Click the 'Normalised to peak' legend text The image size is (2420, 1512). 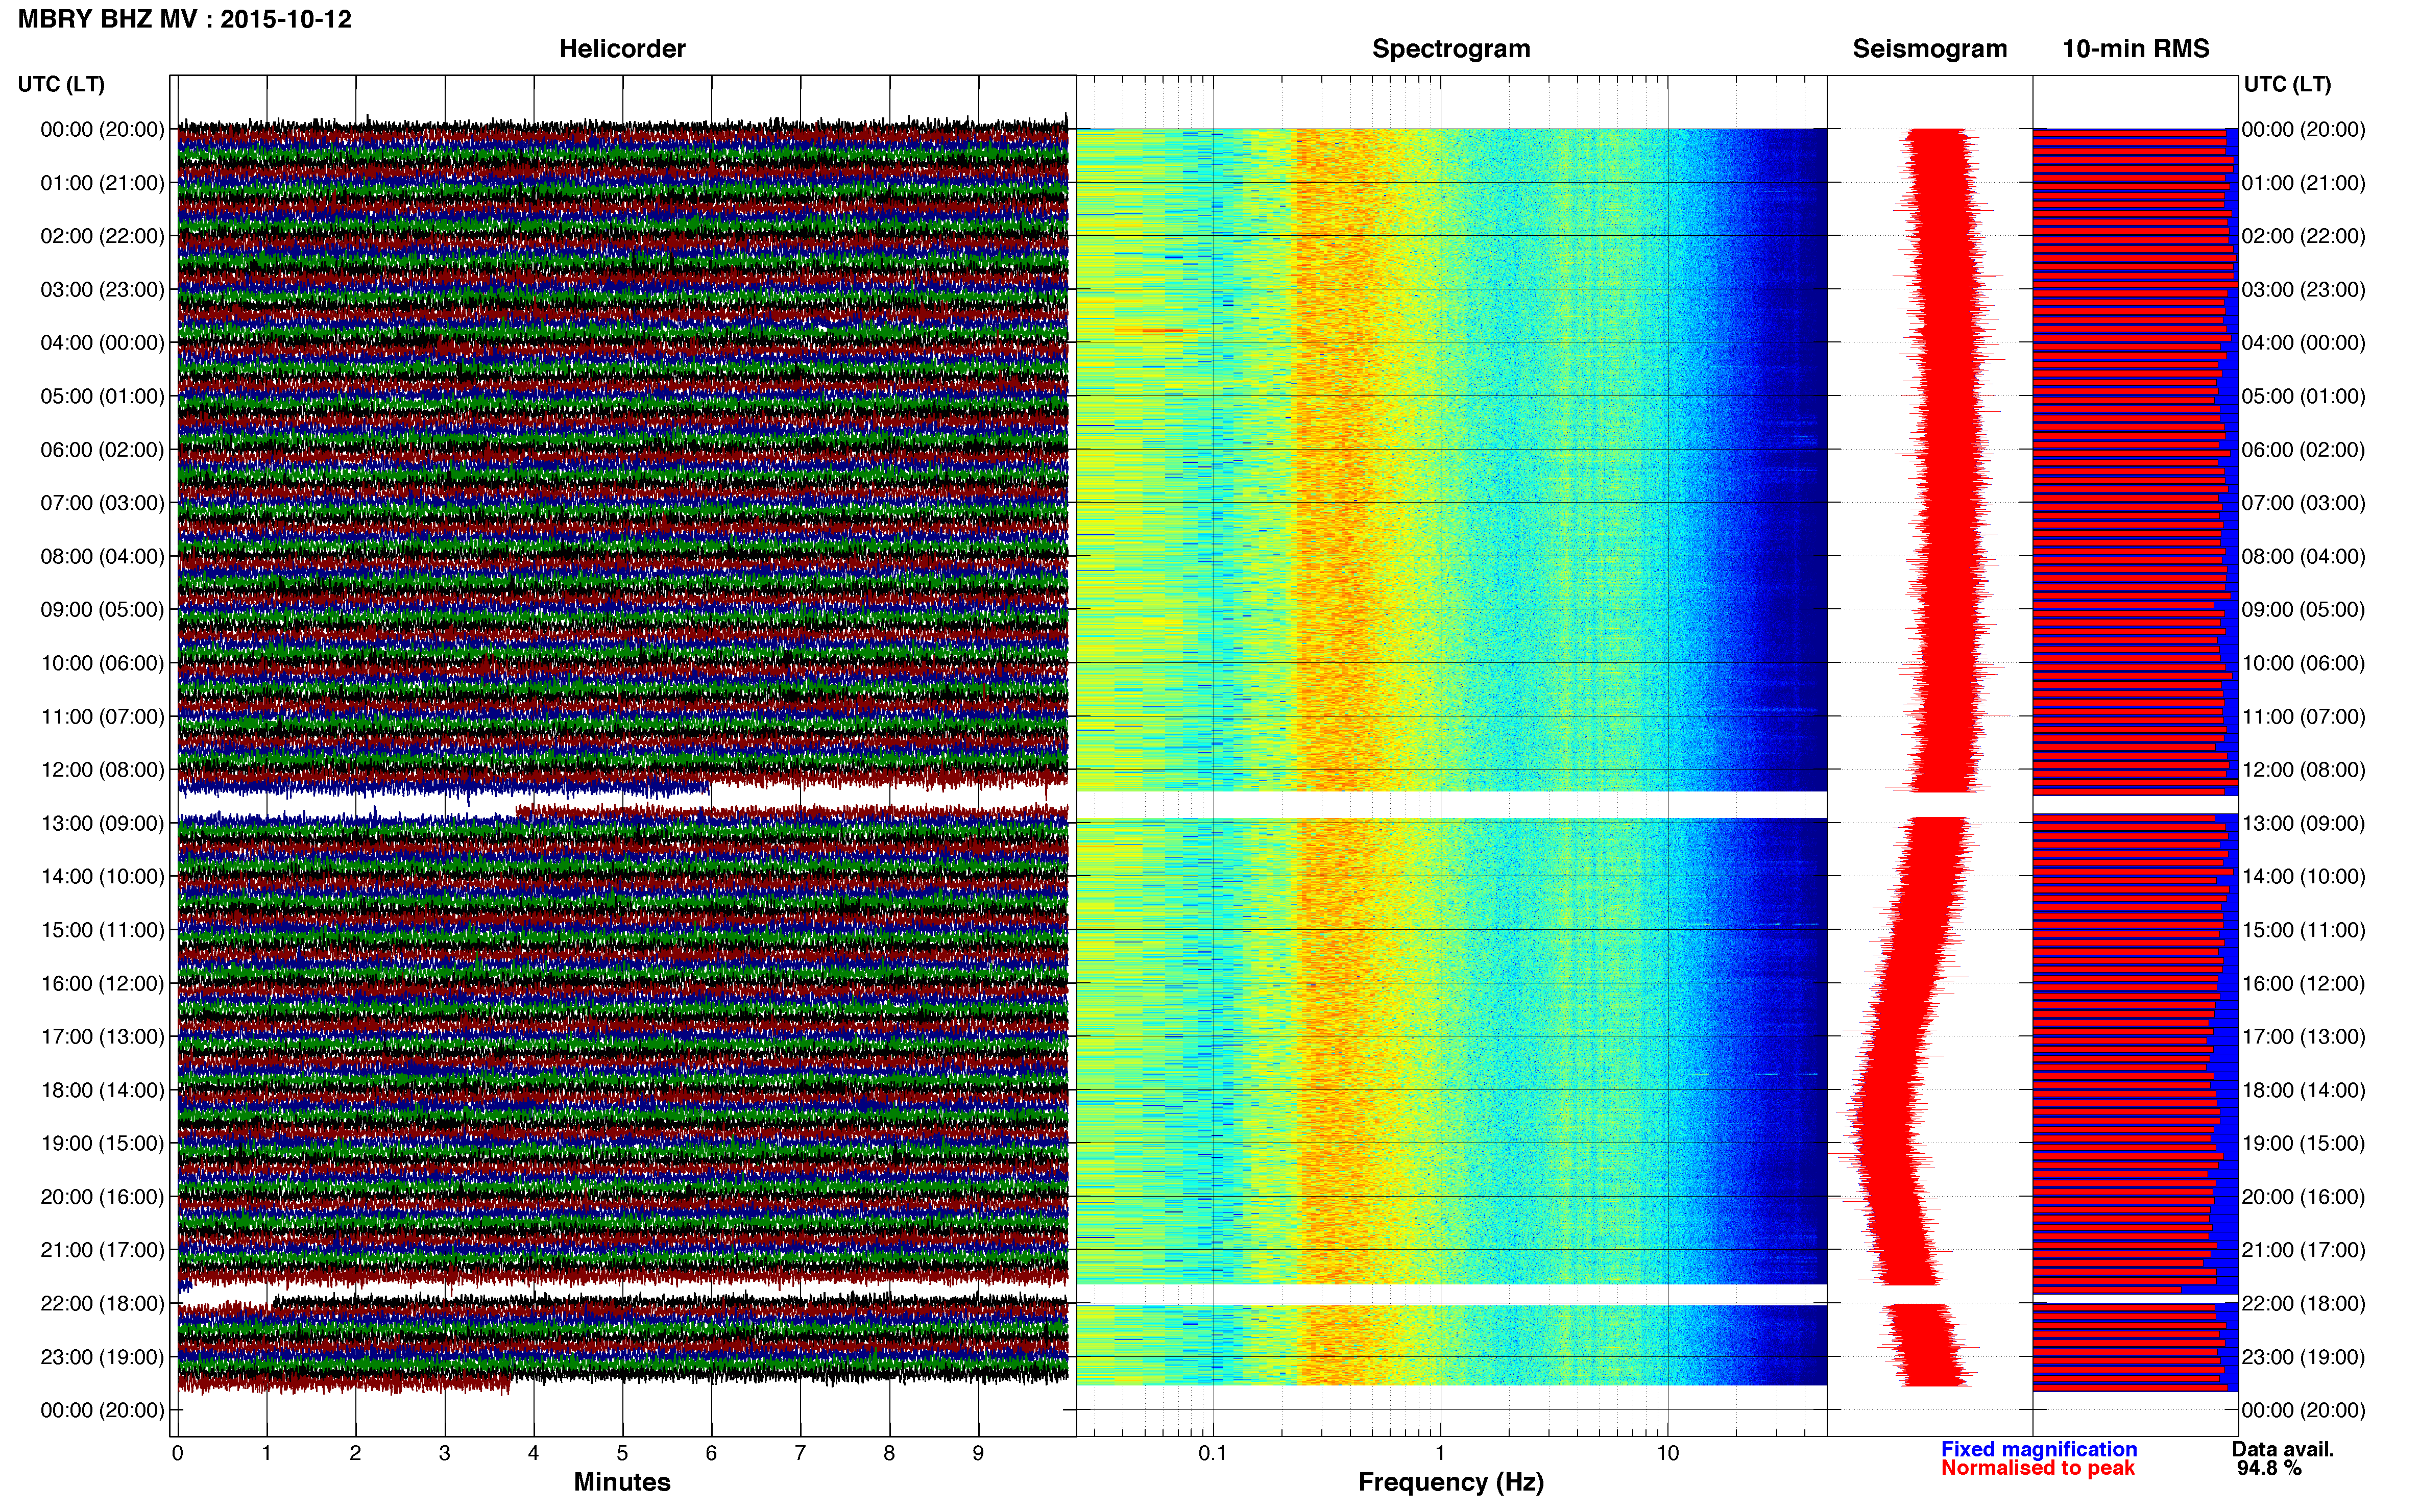(2038, 1468)
